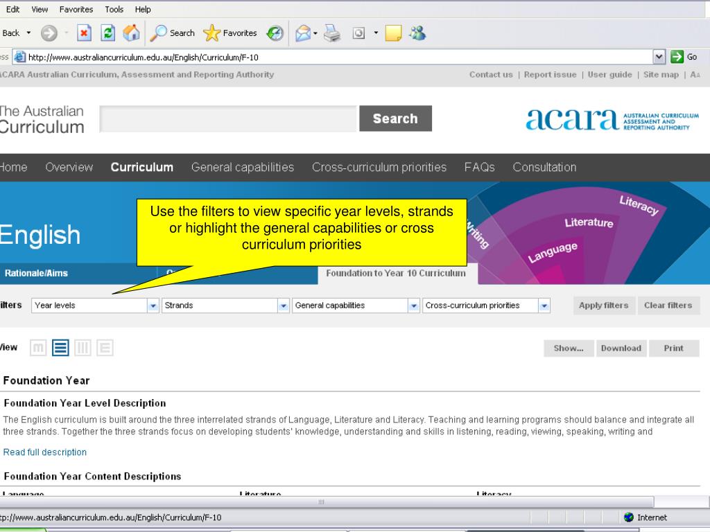This screenshot has height=532, width=710.
Task: Open the Back history dropdown arrow
Action: pyautogui.click(x=28, y=33)
